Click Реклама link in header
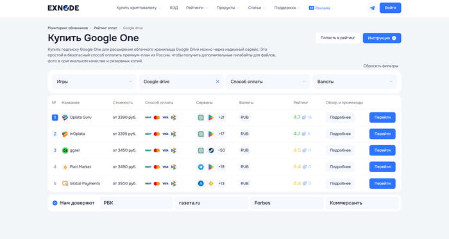The height and width of the screenshot is (239, 449). (323, 8)
